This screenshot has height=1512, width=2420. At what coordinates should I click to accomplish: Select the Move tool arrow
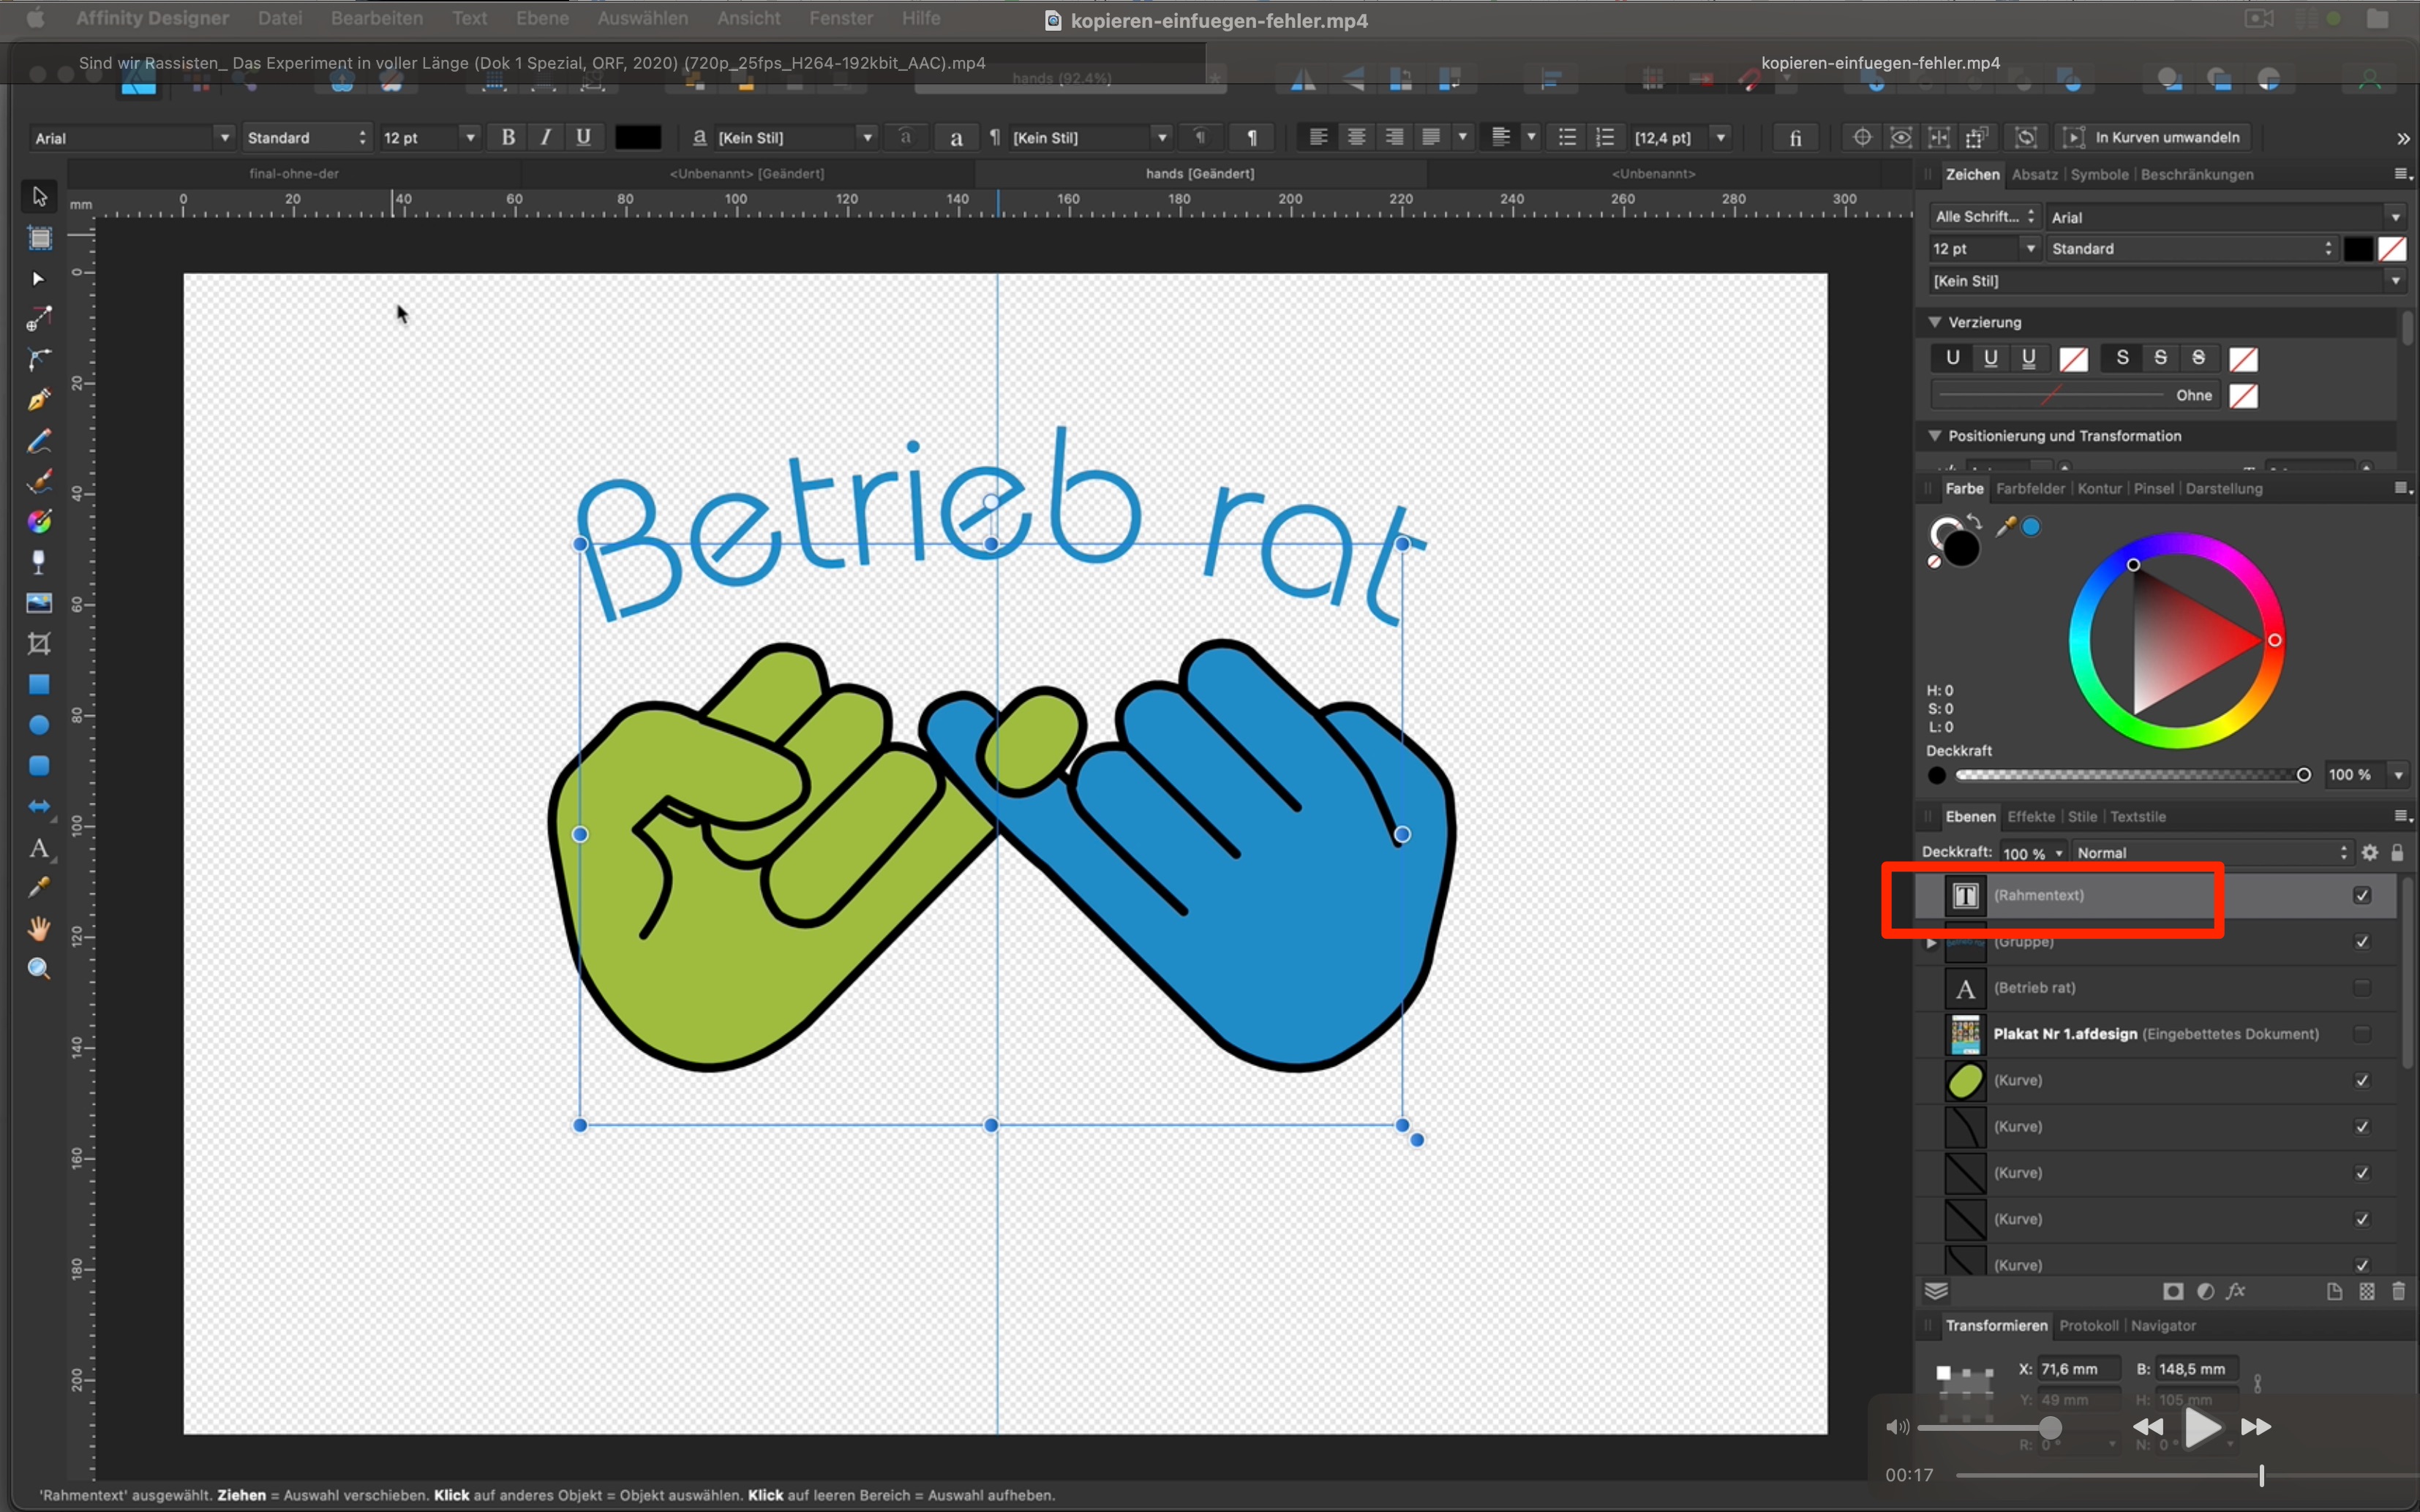[x=39, y=196]
